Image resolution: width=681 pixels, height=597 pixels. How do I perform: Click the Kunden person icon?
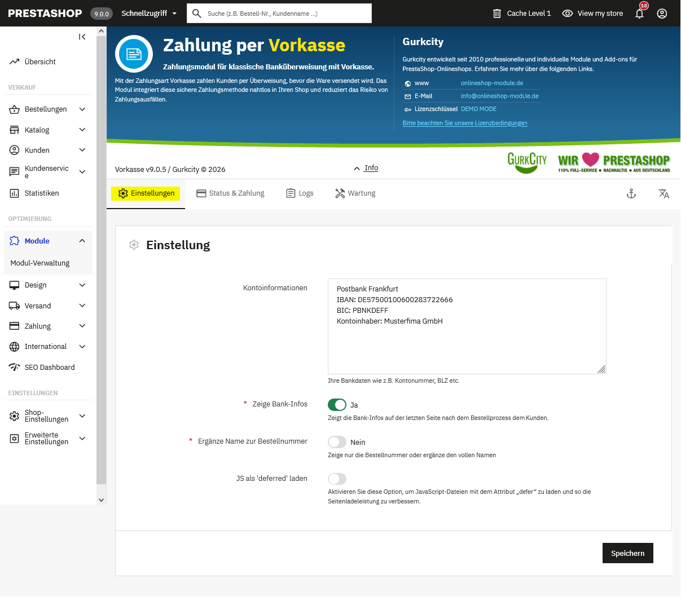point(14,150)
